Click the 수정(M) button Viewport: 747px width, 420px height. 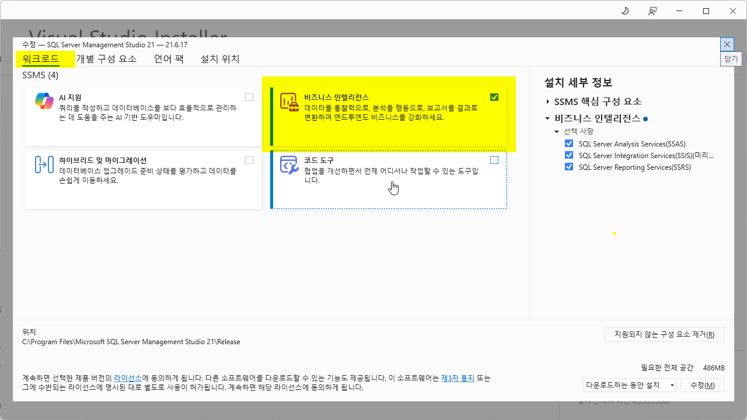click(703, 385)
